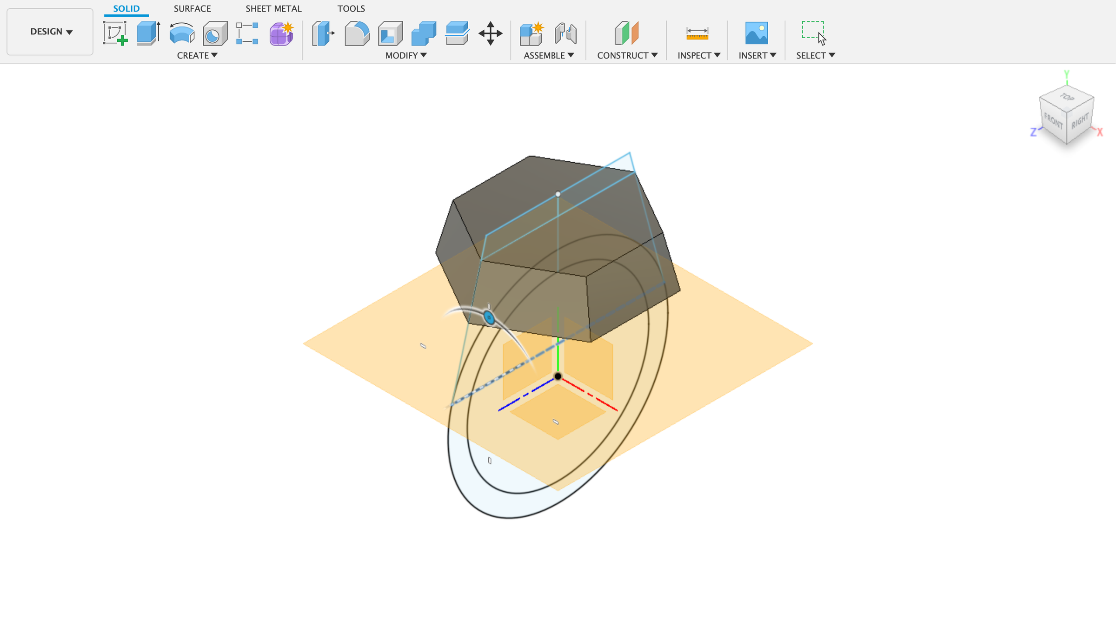Activate the Move/Copy tool
The height and width of the screenshot is (633, 1116).
coord(491,33)
